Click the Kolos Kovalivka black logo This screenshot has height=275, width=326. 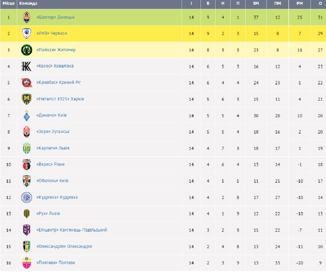27,66
